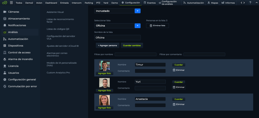The height and width of the screenshot is (118, 259).
Task: Expand the Seleccionar lista Oficina dropdown
Action: 138,26
